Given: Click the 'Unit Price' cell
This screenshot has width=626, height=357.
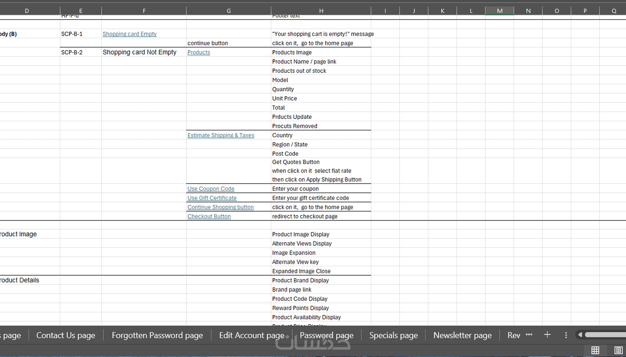Looking at the screenshot, I should coord(321,98).
